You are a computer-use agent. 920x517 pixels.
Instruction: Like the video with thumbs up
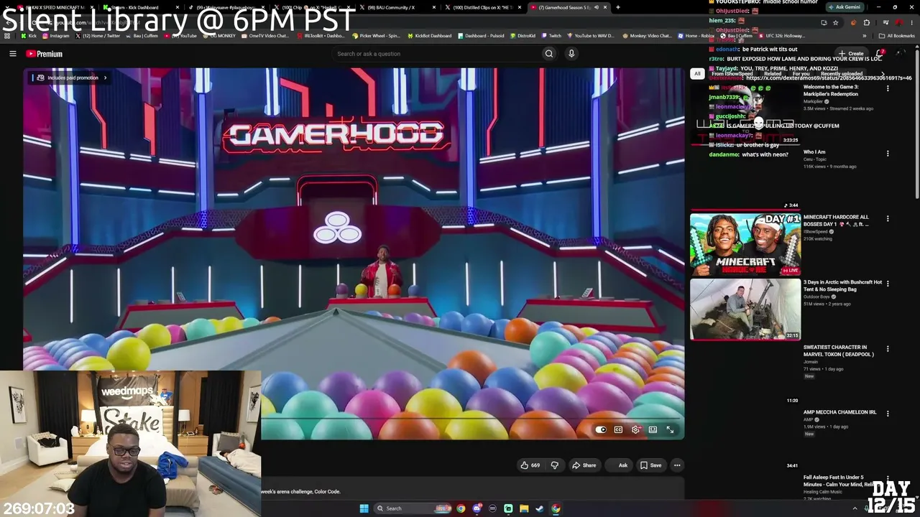pyautogui.click(x=530, y=465)
